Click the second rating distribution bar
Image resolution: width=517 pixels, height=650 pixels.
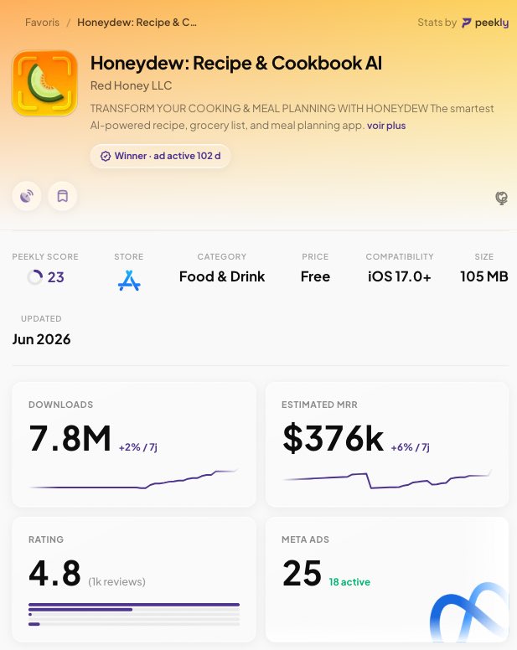pyautogui.click(x=134, y=610)
